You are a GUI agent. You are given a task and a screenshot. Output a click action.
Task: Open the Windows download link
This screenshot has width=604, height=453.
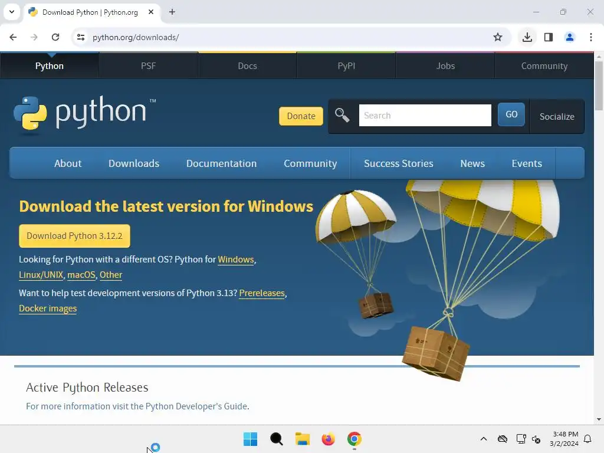[236, 260]
